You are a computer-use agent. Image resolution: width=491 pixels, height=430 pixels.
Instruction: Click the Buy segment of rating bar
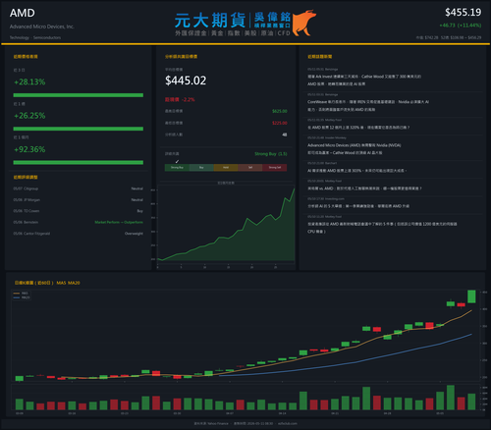click(201, 168)
